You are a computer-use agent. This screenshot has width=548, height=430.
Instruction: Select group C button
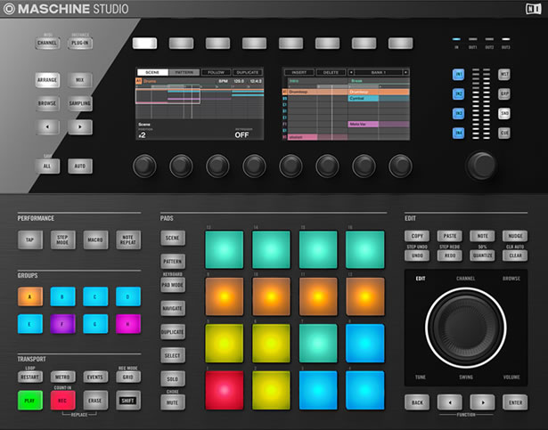pos(95,296)
